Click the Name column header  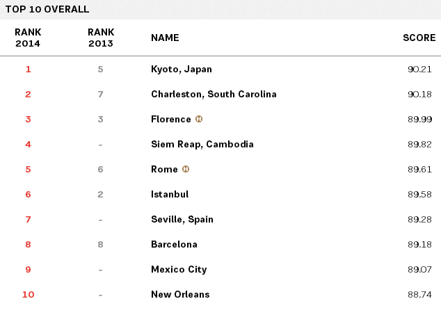coord(165,38)
